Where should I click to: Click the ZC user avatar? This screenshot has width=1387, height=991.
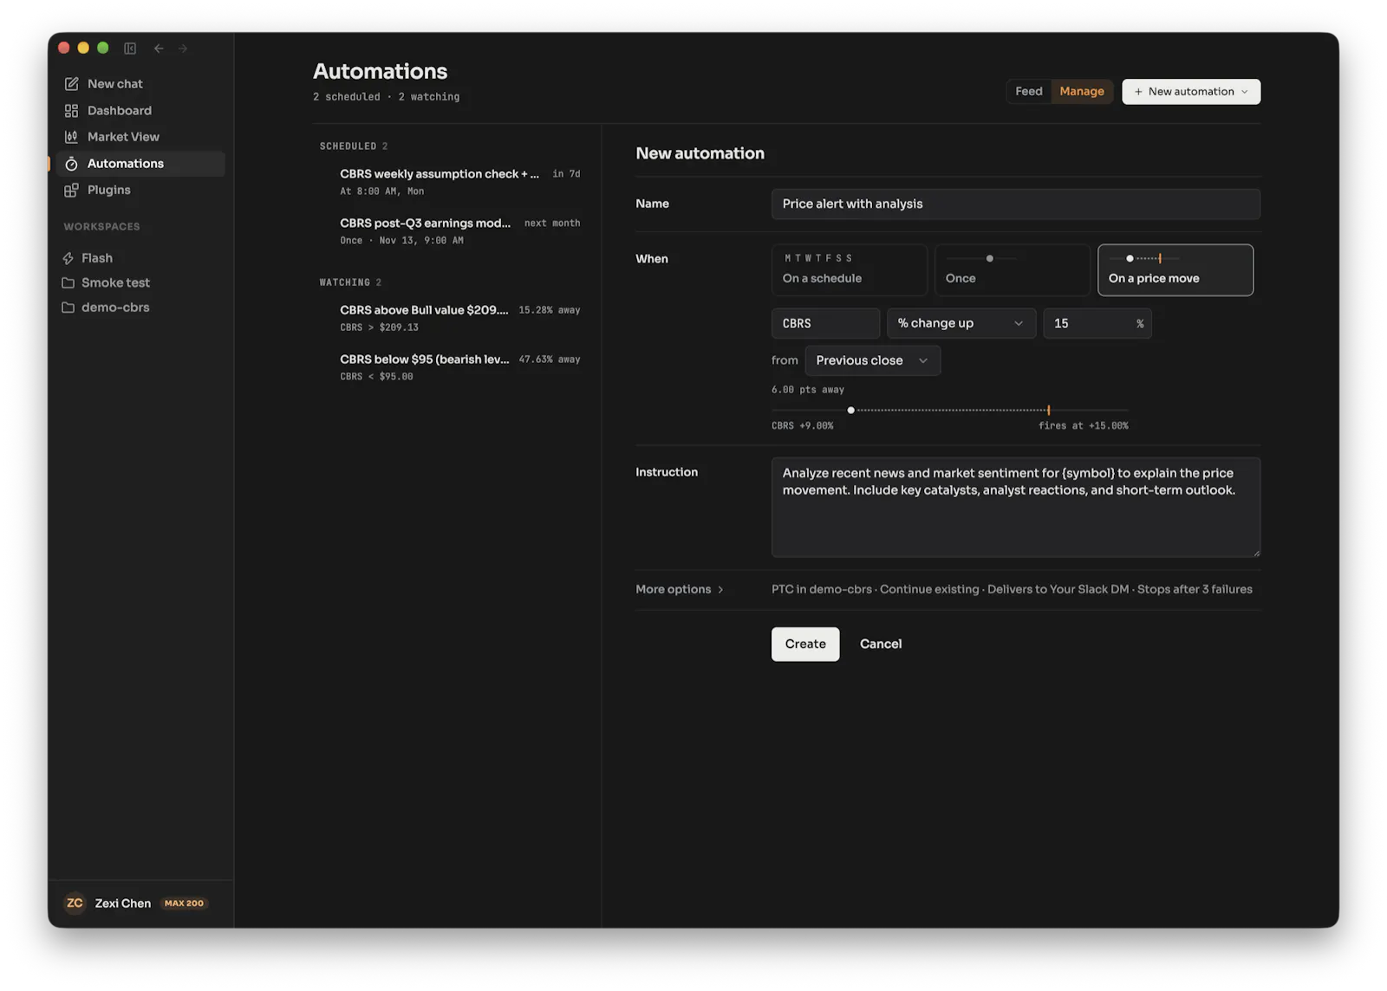pos(75,904)
